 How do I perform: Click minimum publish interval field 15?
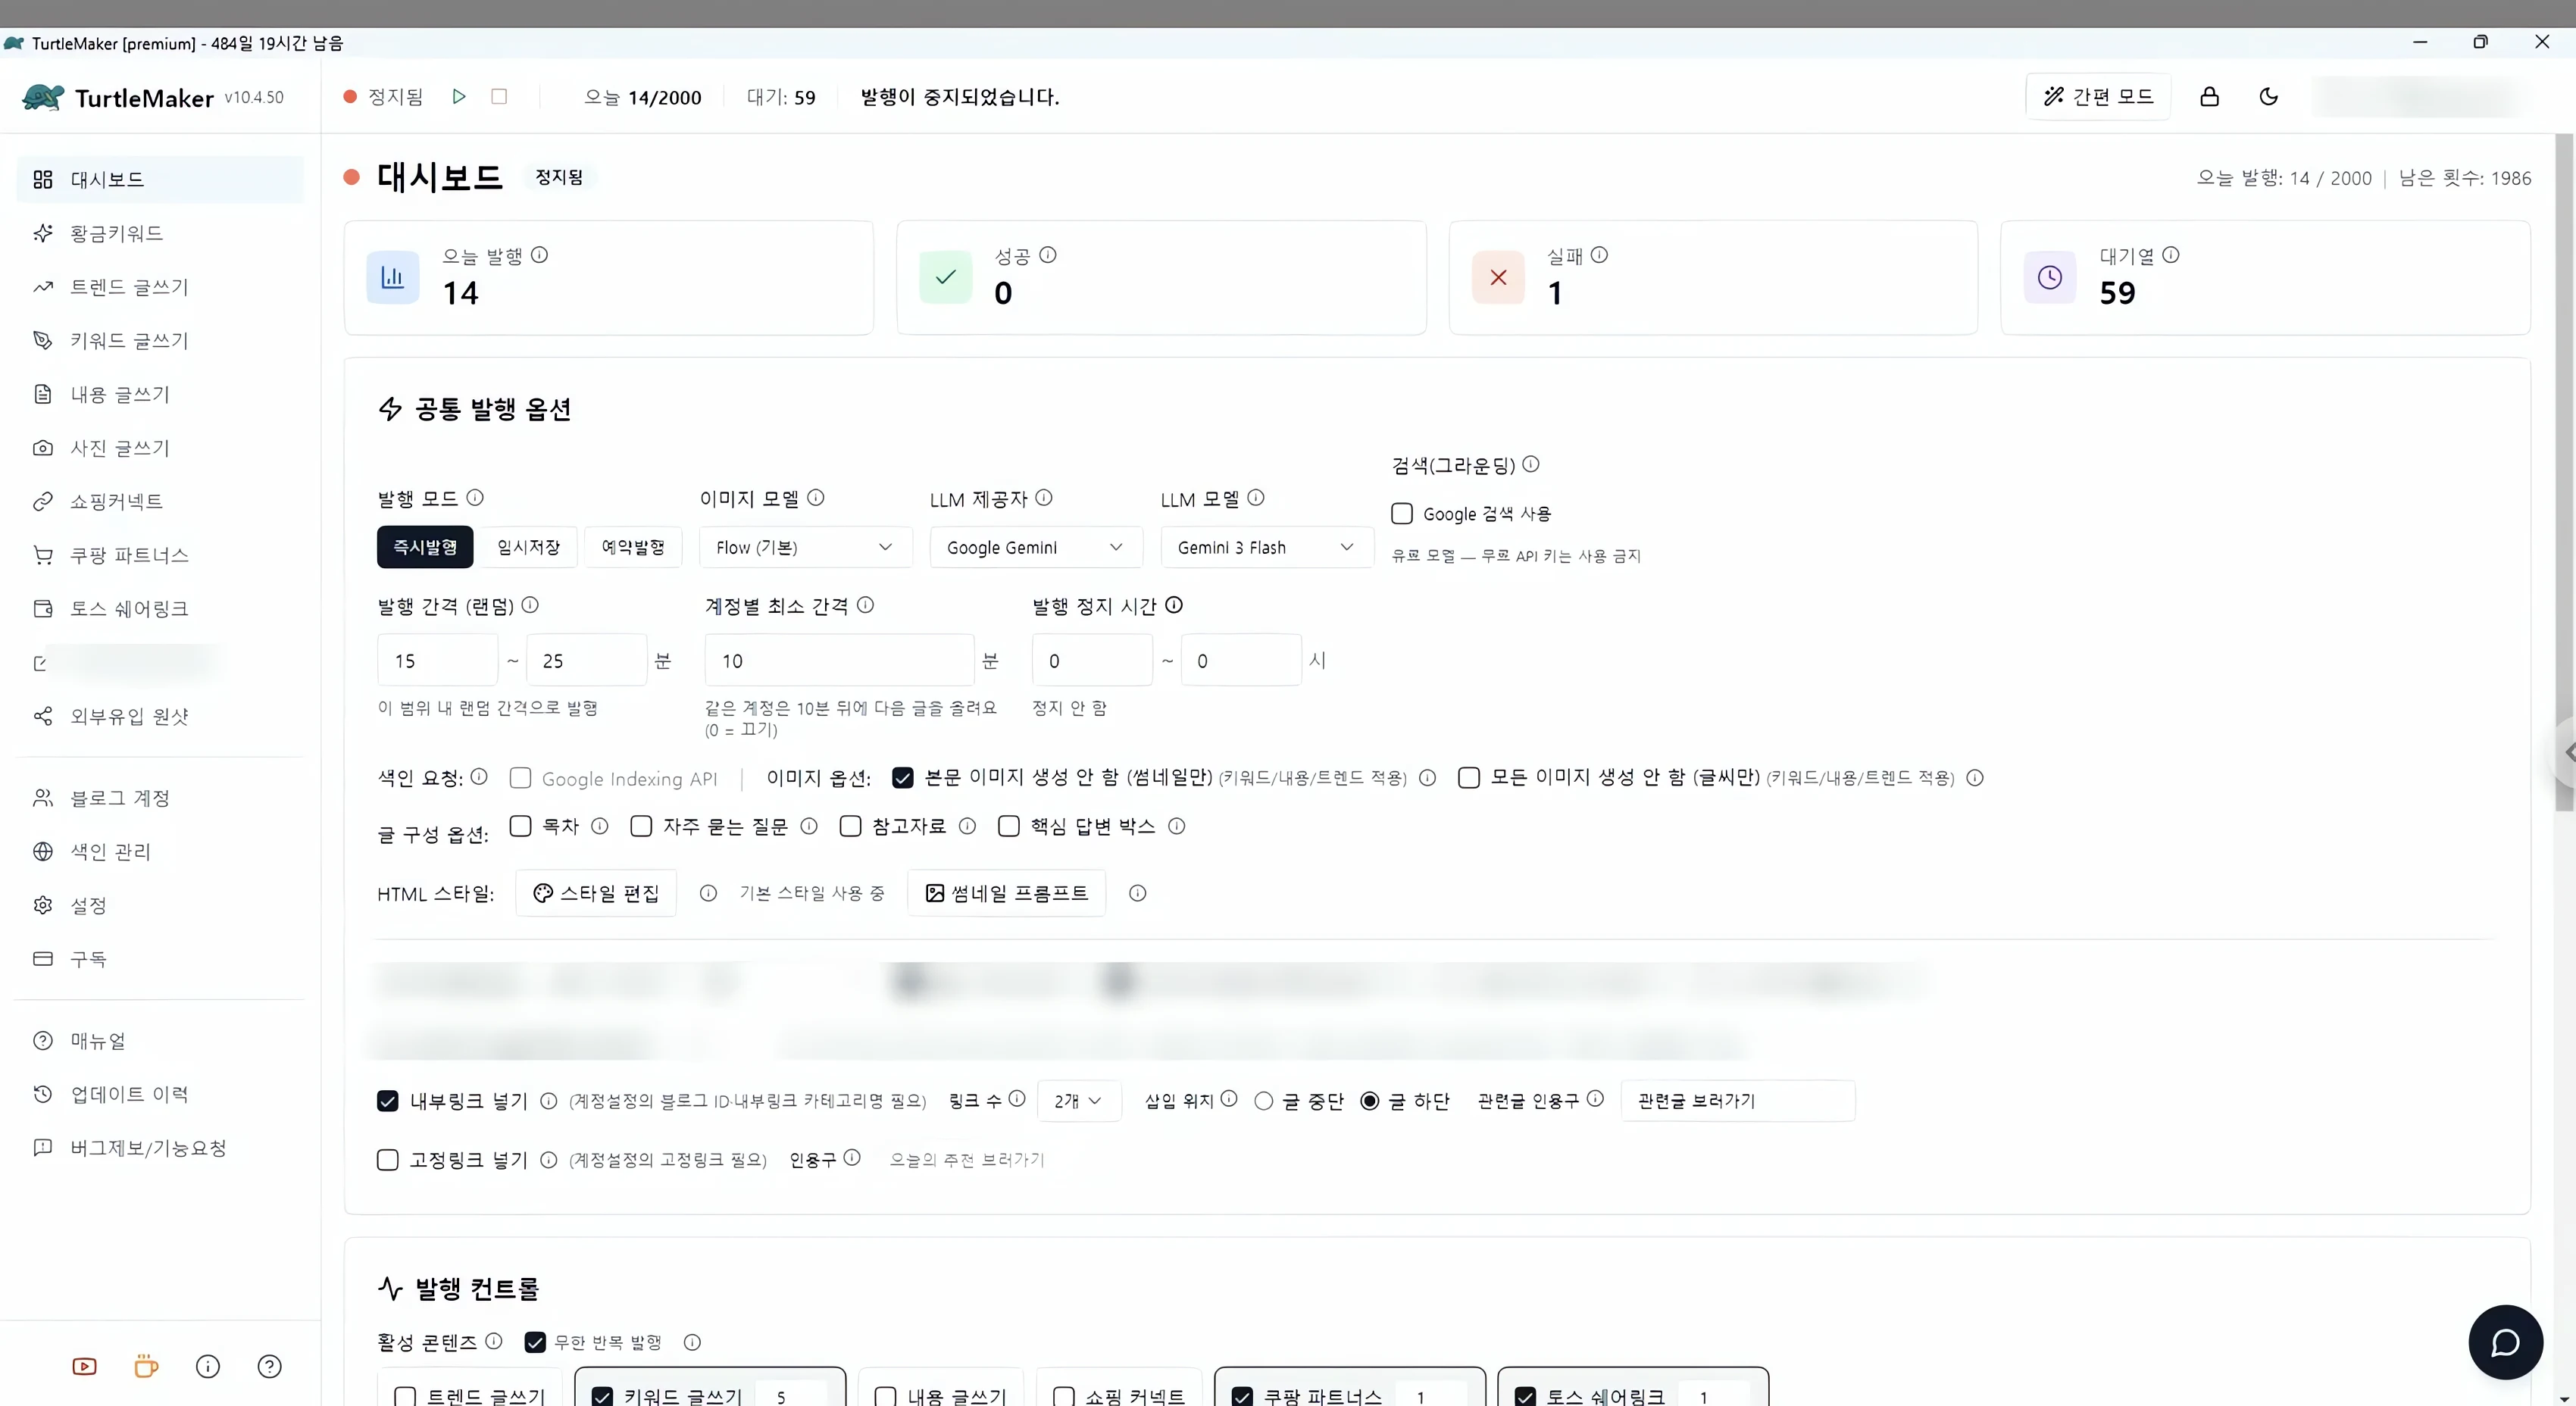click(x=437, y=660)
